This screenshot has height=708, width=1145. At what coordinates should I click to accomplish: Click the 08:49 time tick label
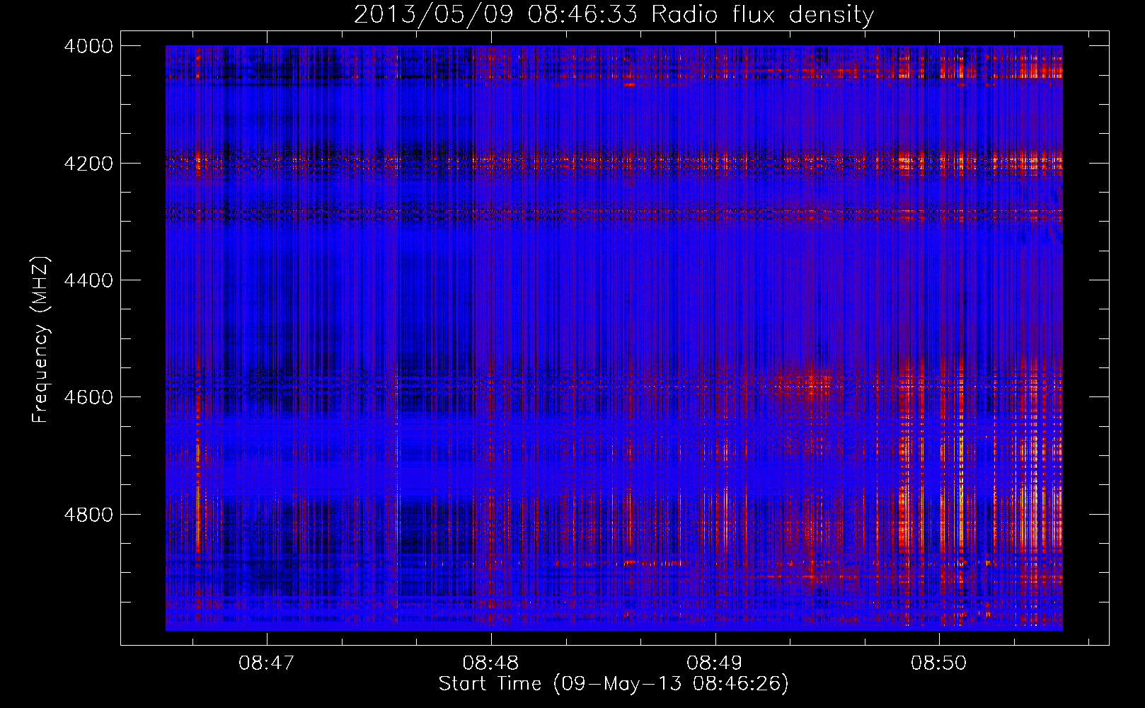pyautogui.click(x=715, y=663)
